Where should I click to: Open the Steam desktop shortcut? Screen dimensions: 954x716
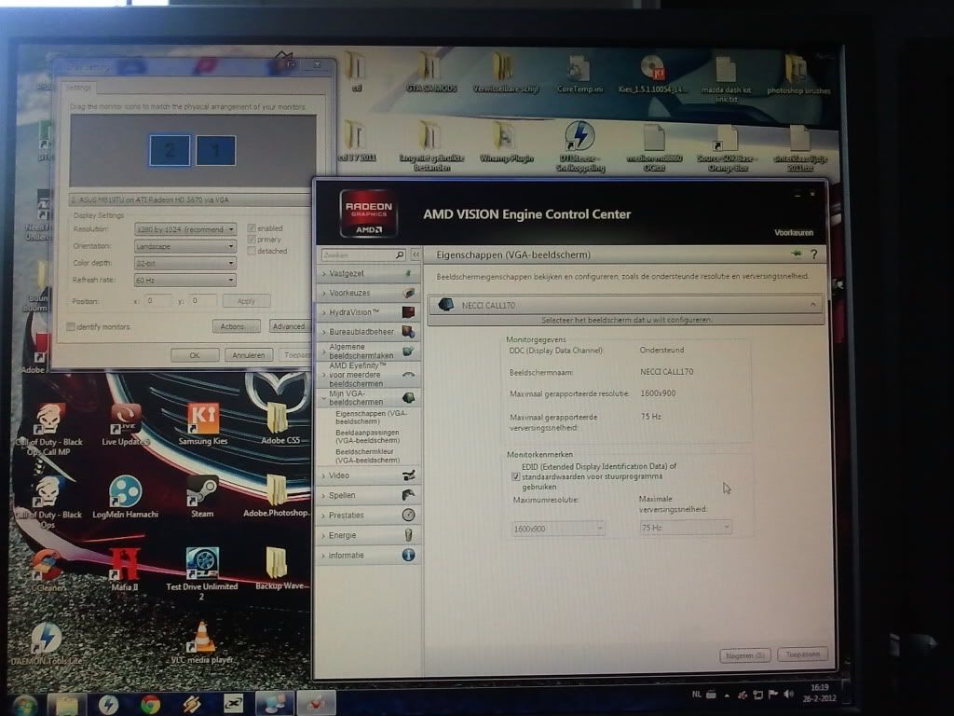coord(202,496)
